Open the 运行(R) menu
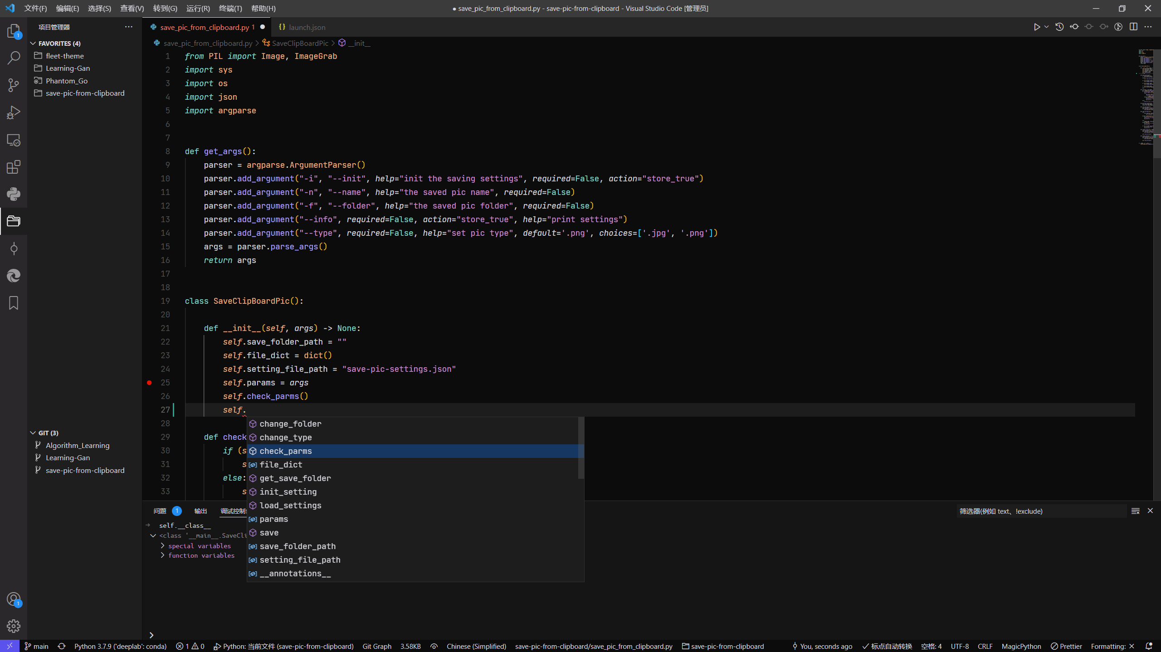The height and width of the screenshot is (652, 1161). [x=198, y=8]
